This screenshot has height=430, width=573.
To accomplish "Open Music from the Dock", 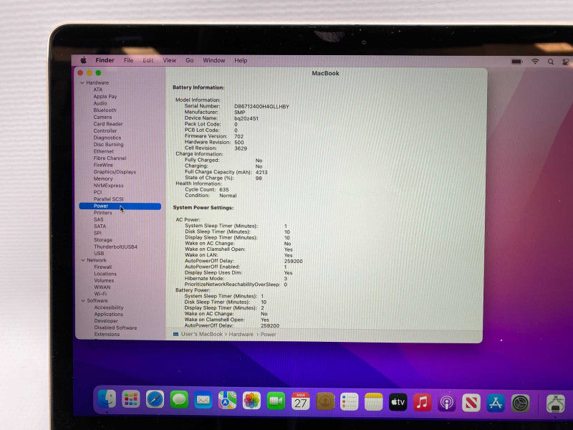I will point(422,403).
